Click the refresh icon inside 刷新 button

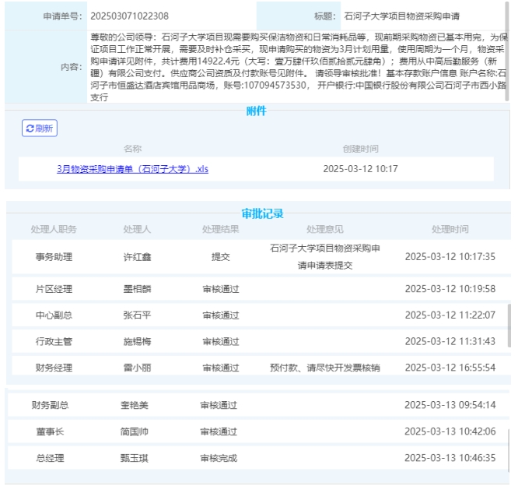click(30, 129)
